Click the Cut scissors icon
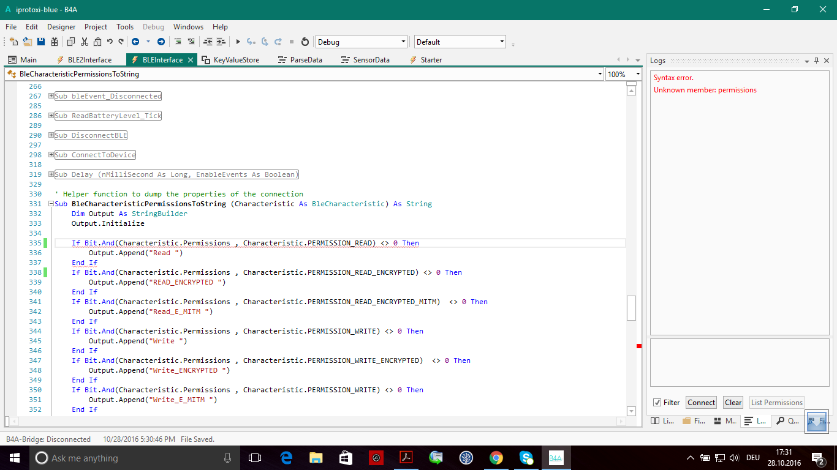Viewport: 837px width, 470px height. pyautogui.click(x=84, y=42)
